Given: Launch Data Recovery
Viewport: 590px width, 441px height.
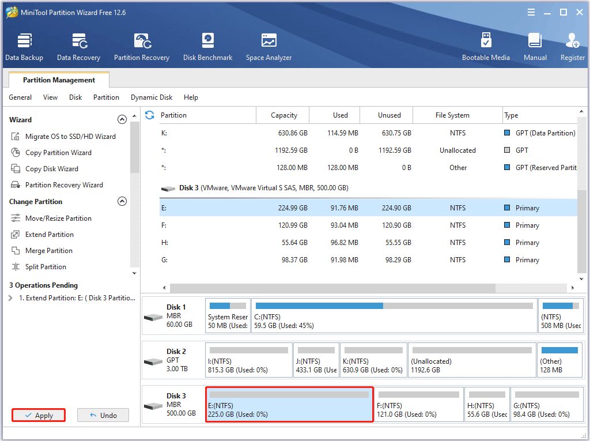Looking at the screenshot, I should tap(78, 47).
